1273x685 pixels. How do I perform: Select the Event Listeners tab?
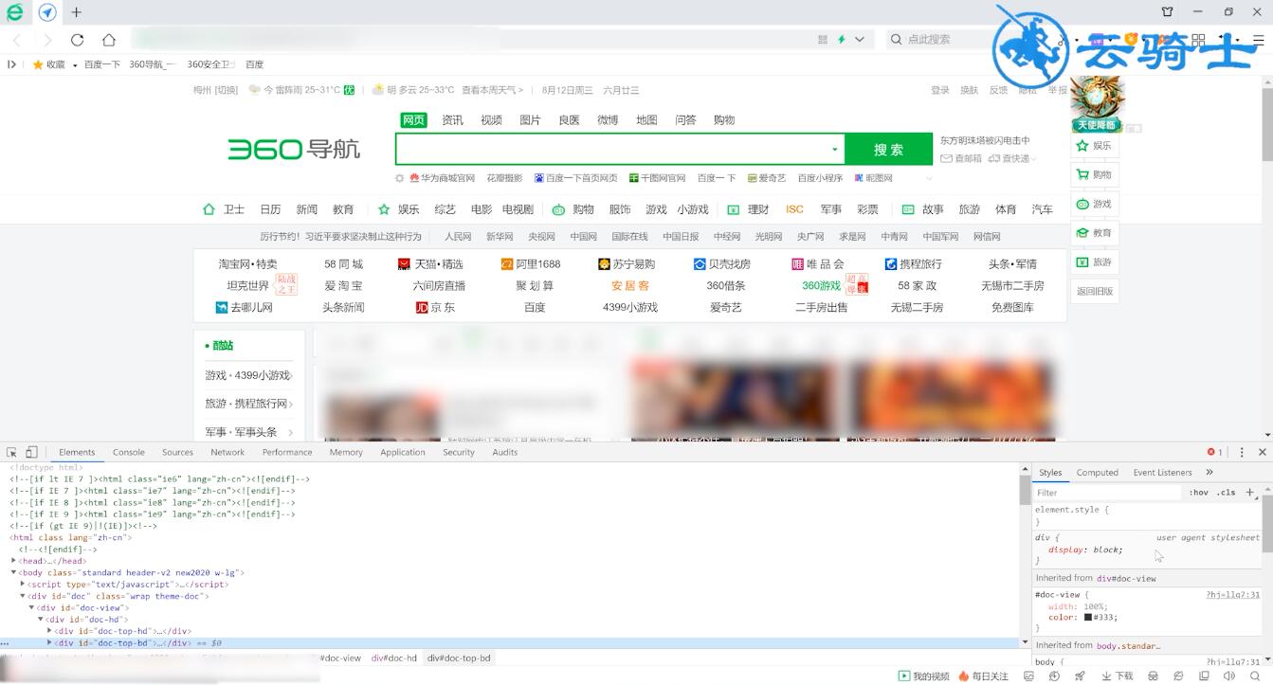pos(1162,472)
